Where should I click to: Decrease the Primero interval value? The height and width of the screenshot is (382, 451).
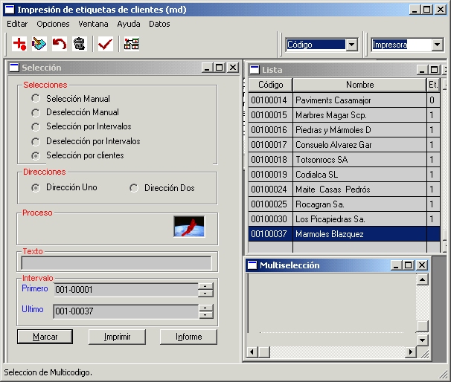pos(205,294)
